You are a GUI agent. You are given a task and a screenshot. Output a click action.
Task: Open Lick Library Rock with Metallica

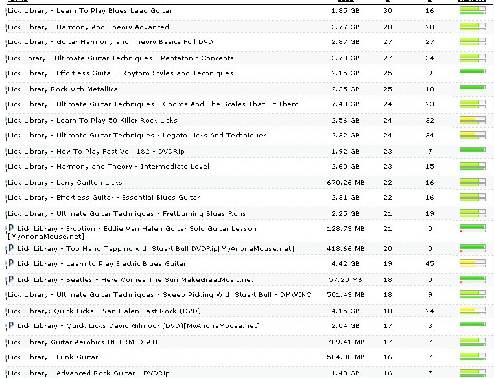[x=63, y=89]
